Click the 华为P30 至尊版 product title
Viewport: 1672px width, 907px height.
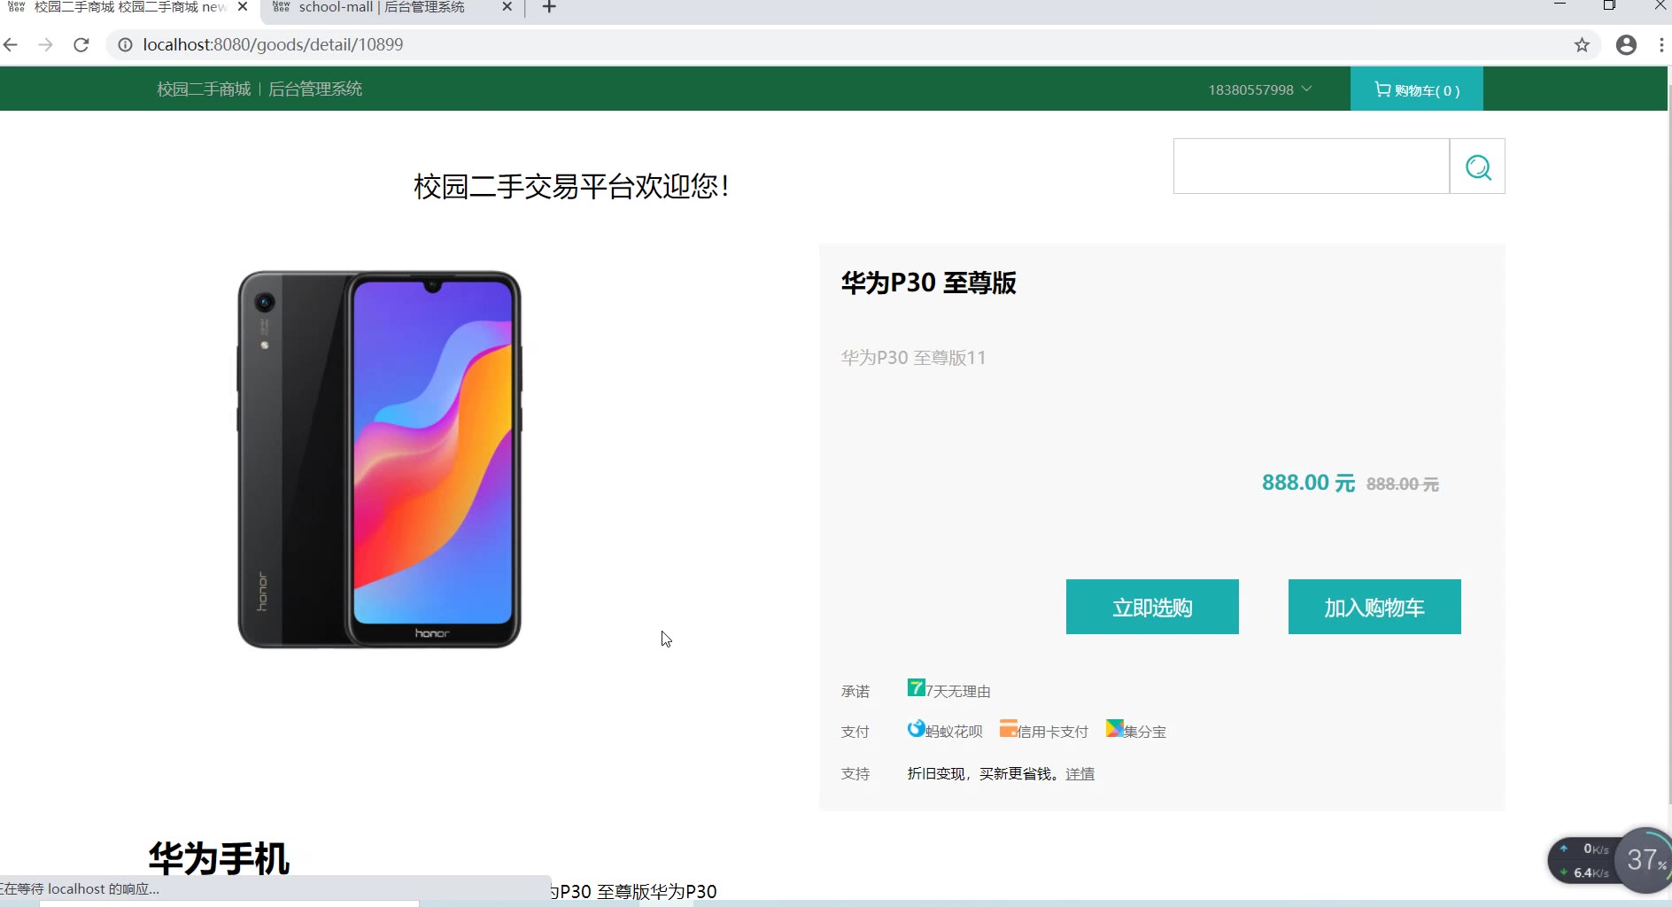(928, 283)
